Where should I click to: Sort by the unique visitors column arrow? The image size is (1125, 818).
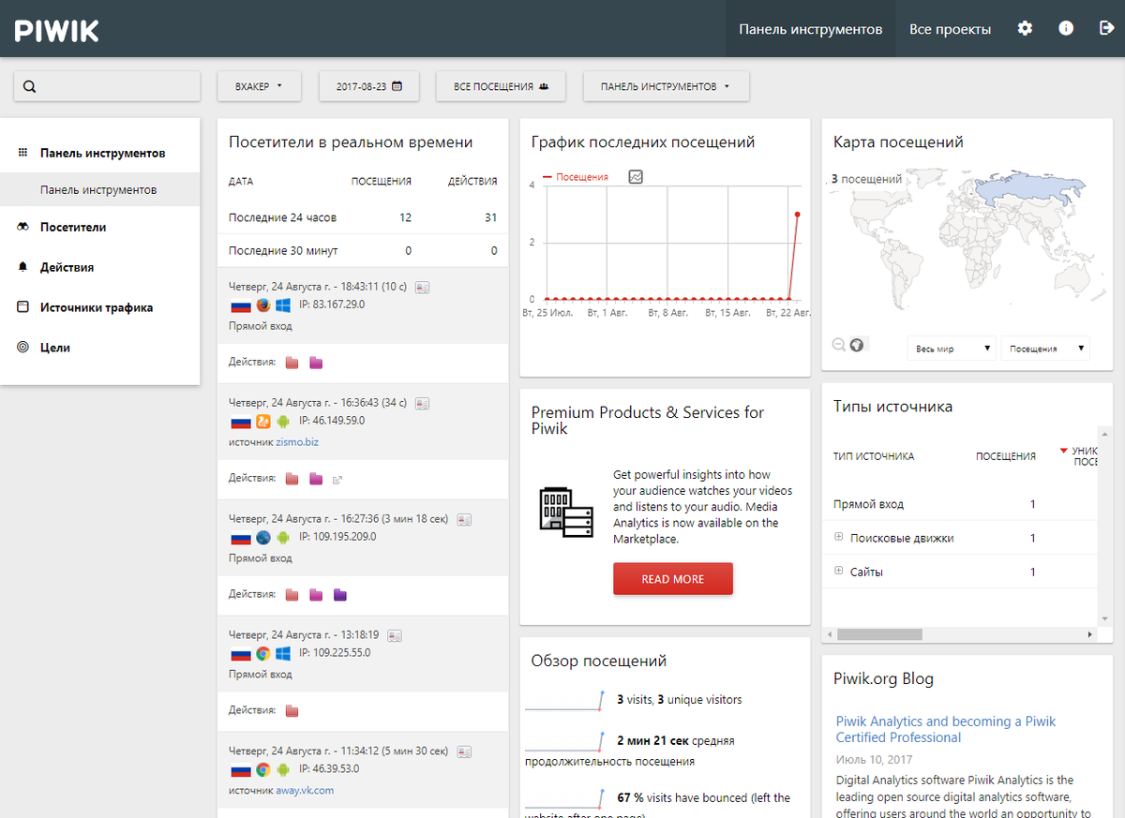click(1063, 451)
